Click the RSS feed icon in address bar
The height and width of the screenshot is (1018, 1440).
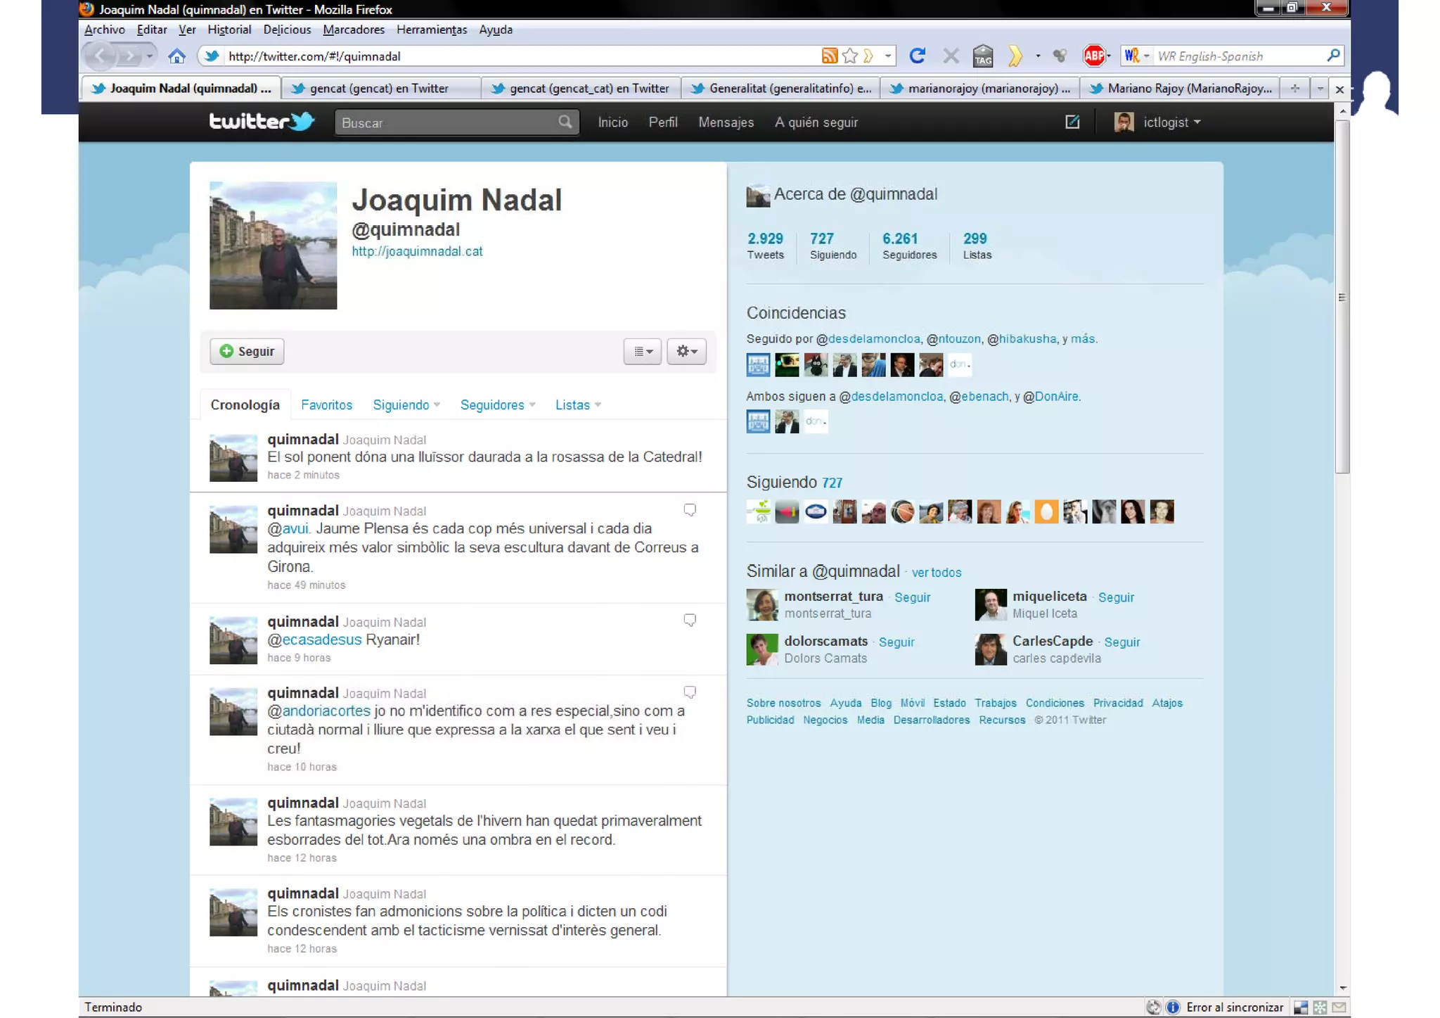coord(830,56)
